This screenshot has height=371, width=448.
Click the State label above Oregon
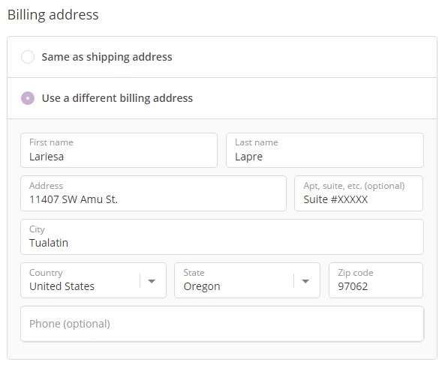coord(194,273)
